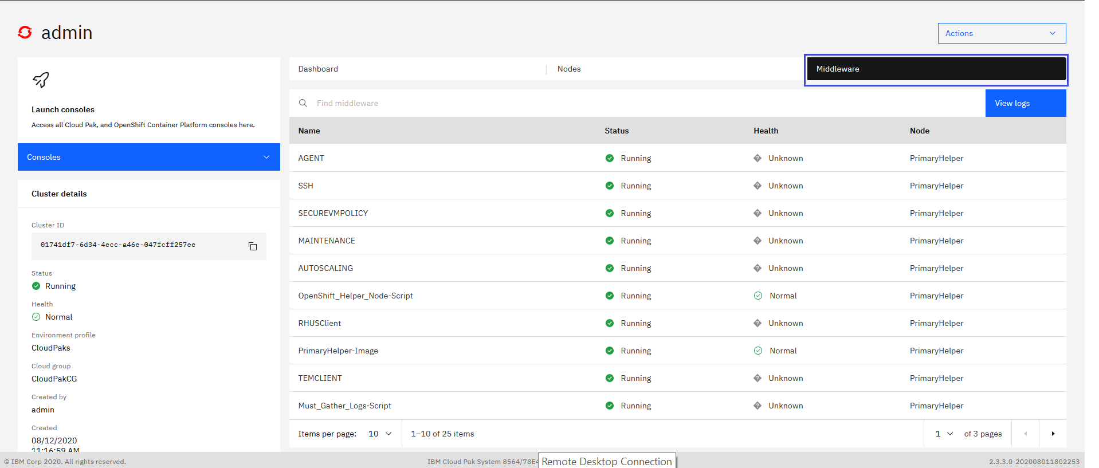Select the PrimaryHelper-Image middleware name
1099x468 pixels.
pos(338,351)
